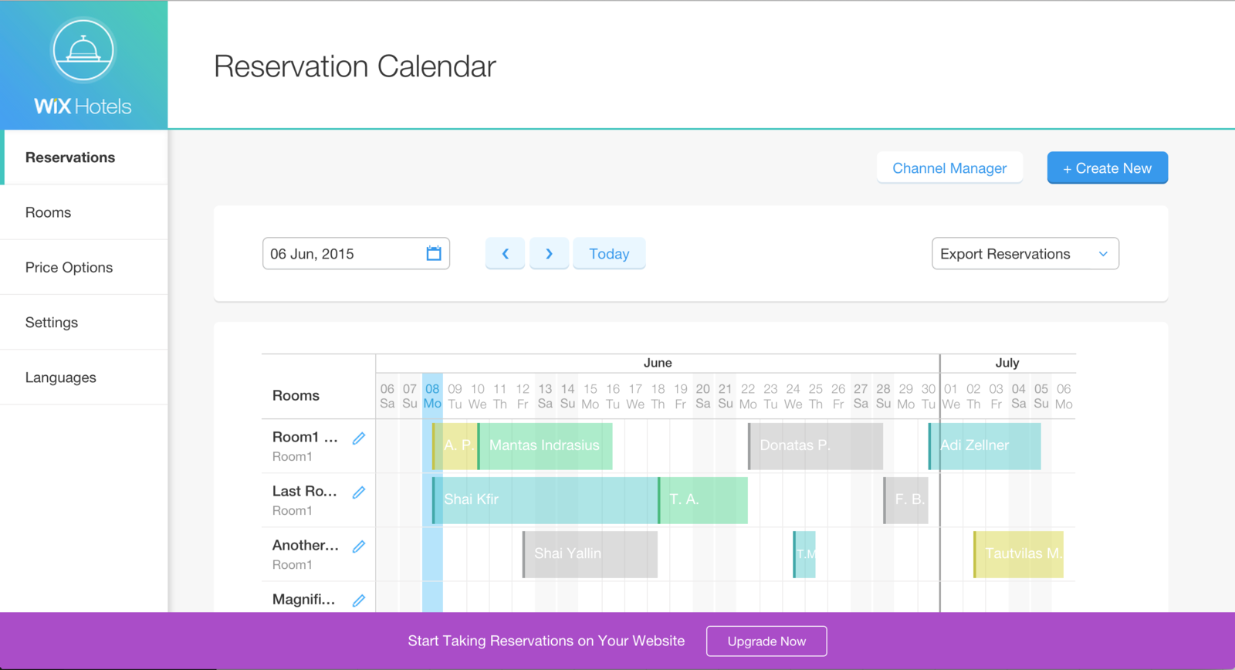Click the Upgrade Now button
This screenshot has height=670, width=1235.
(x=766, y=641)
